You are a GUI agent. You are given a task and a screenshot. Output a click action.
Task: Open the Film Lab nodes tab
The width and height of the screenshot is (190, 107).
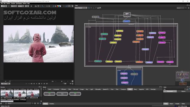click(x=76, y=89)
